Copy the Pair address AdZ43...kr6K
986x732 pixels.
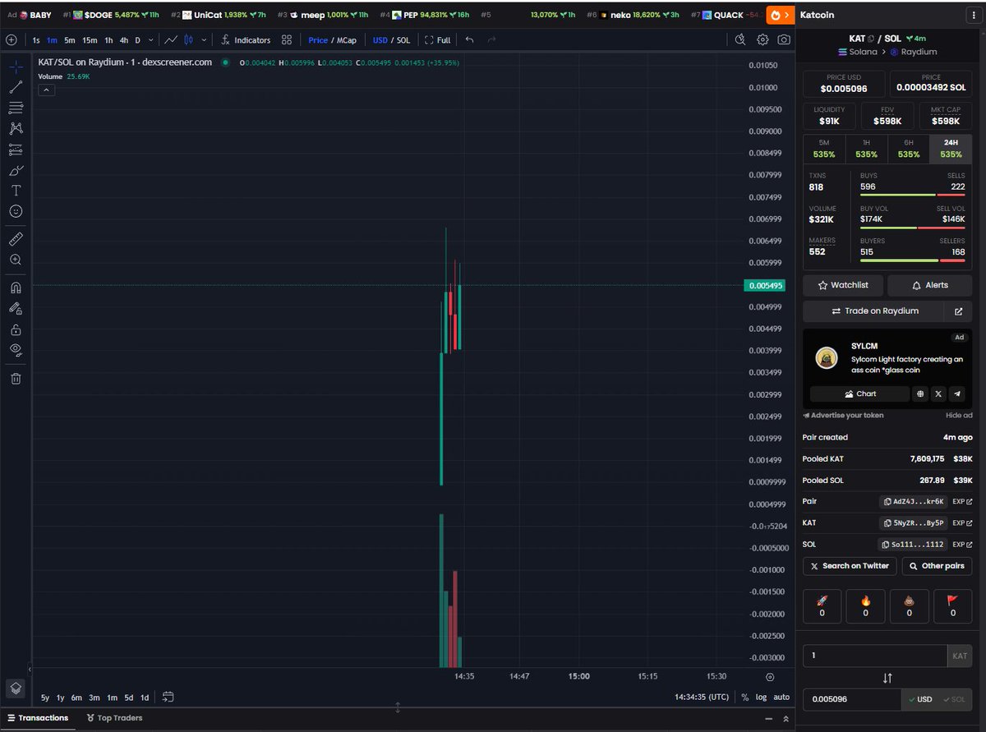tap(914, 501)
